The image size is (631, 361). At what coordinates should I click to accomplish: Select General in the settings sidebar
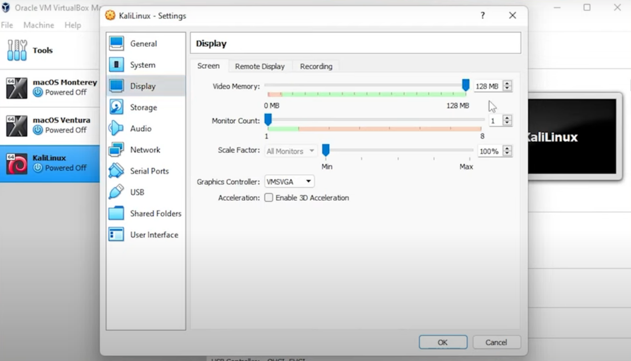(x=146, y=43)
